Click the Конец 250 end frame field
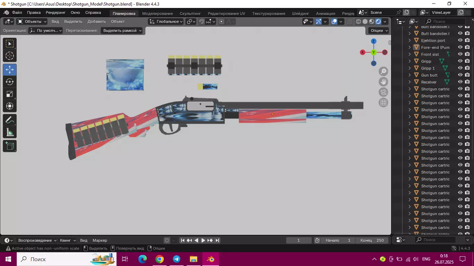 tap(372, 240)
